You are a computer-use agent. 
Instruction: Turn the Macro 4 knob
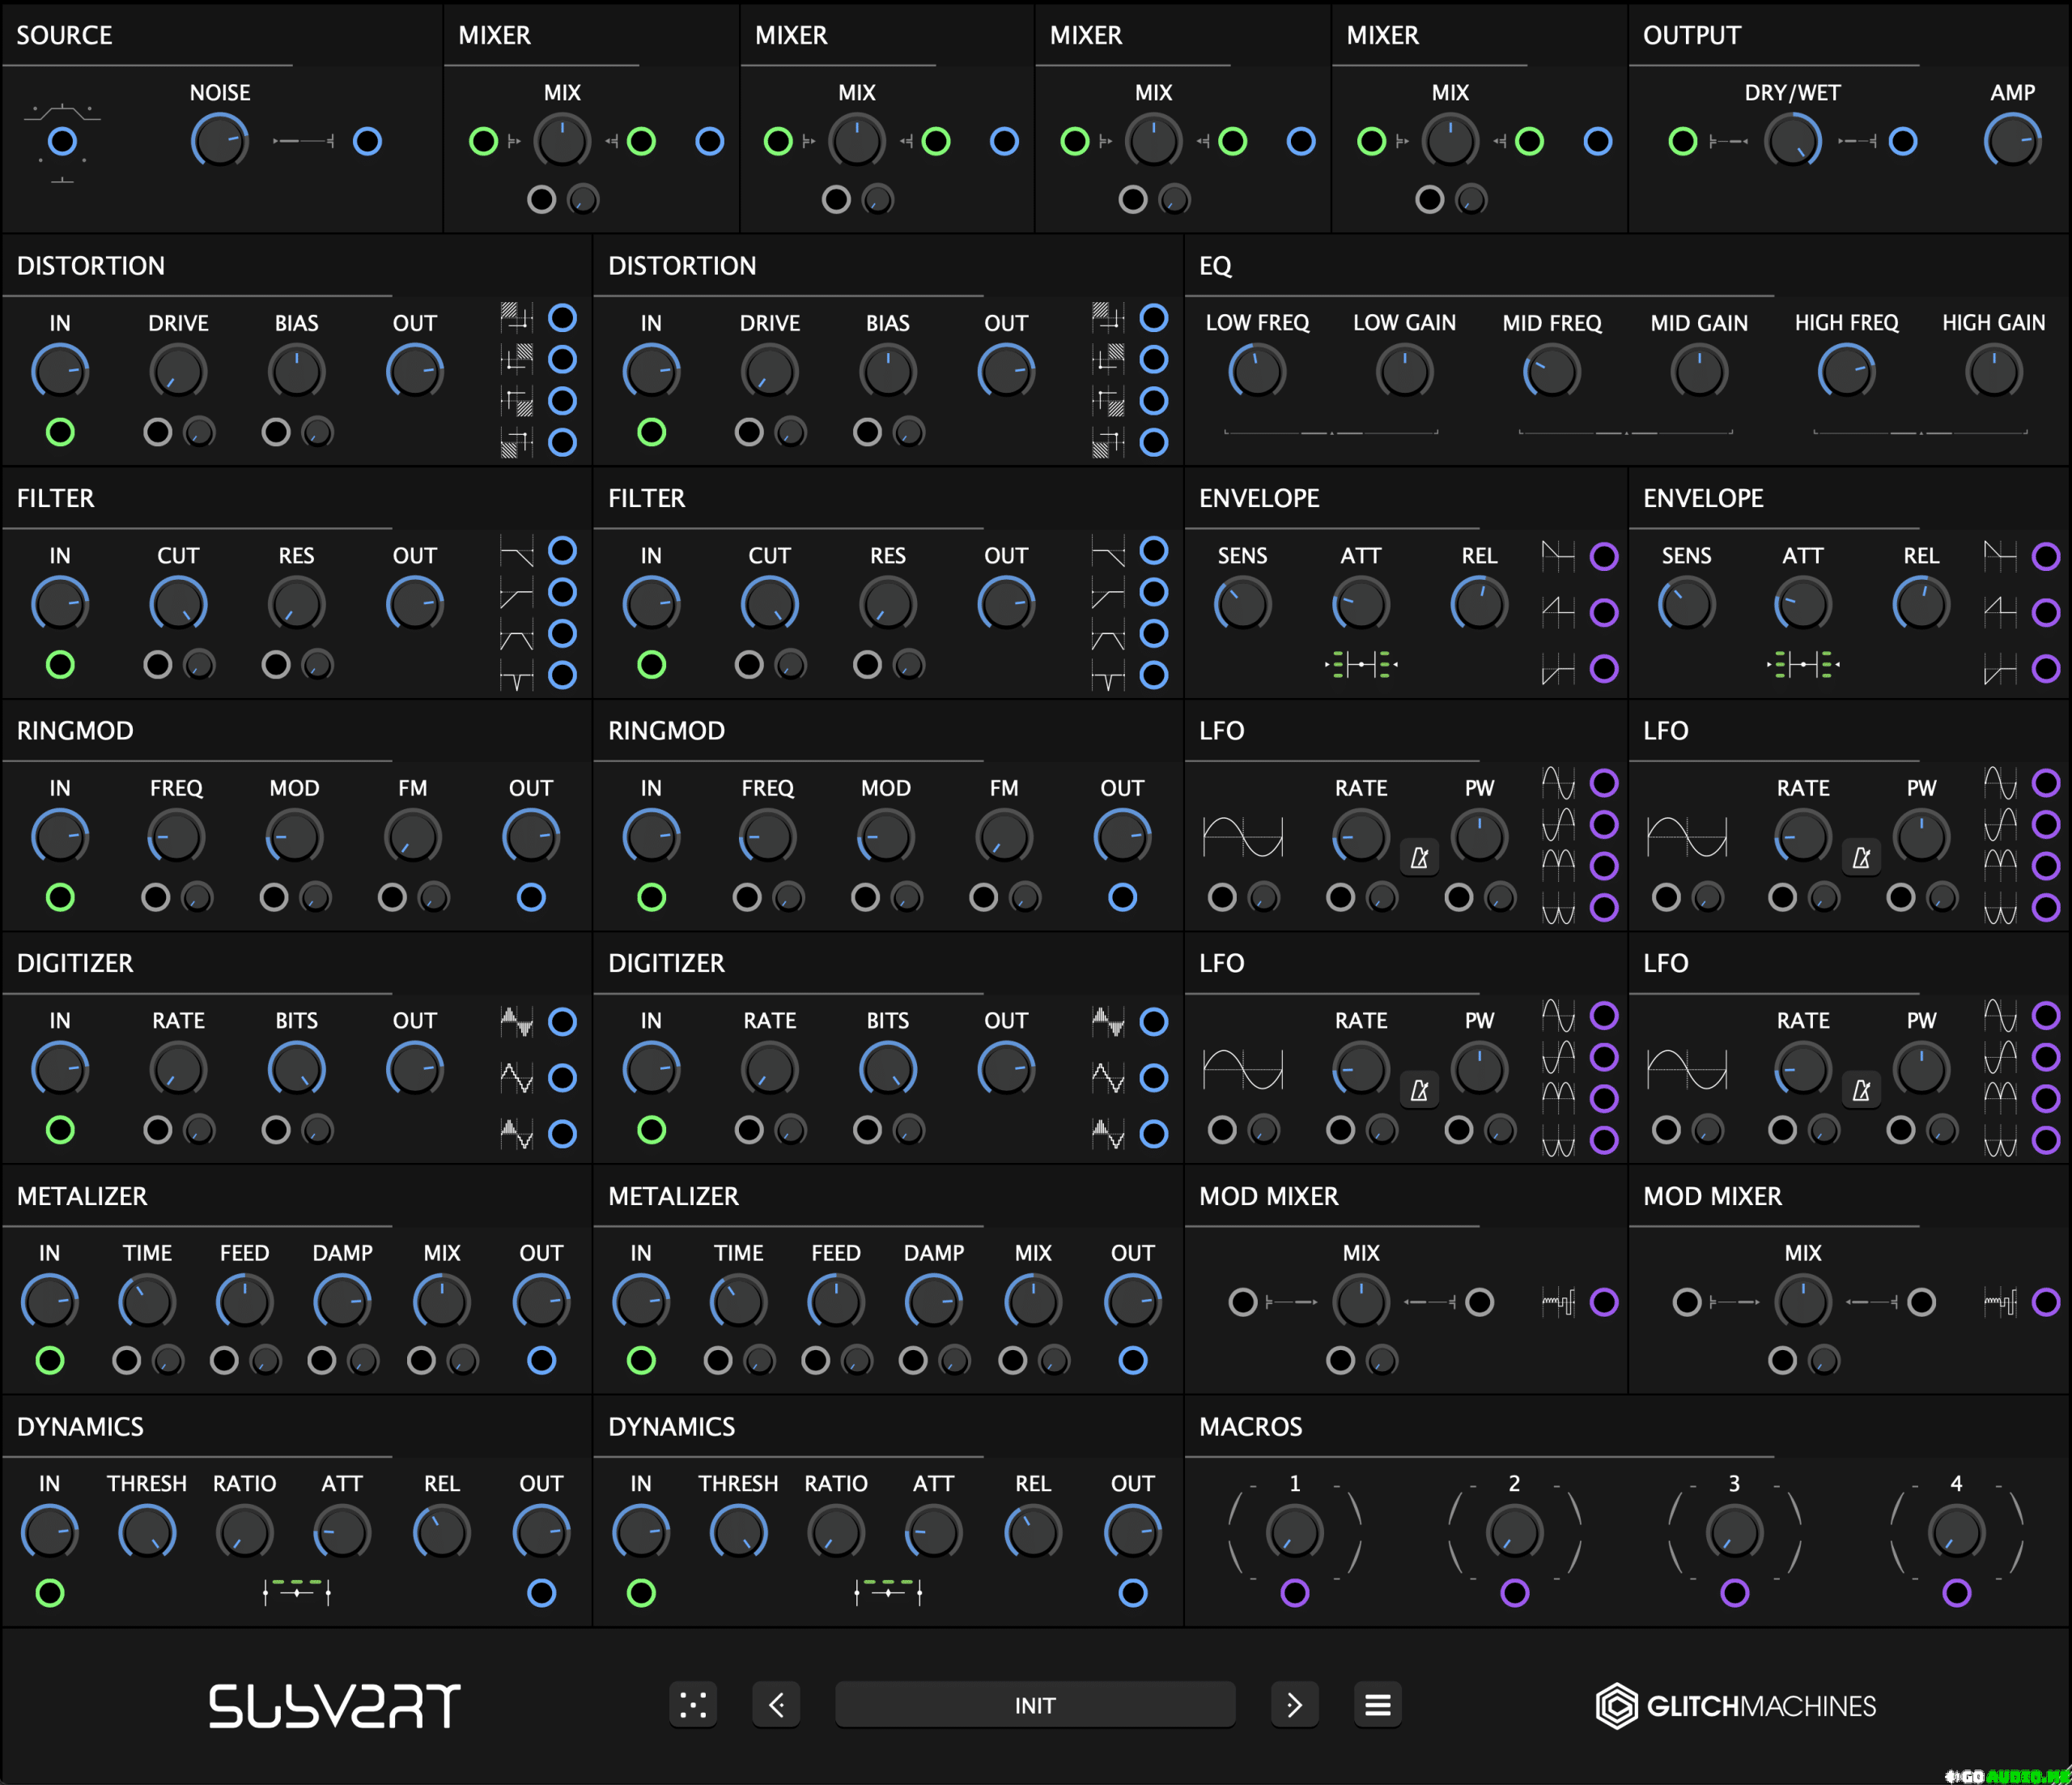click(1956, 1532)
